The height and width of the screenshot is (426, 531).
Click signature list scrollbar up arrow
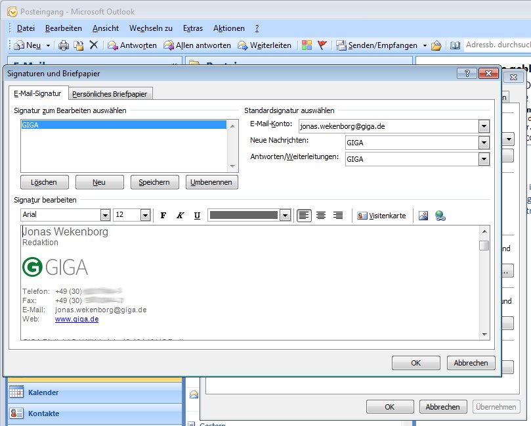pyautogui.click(x=232, y=126)
